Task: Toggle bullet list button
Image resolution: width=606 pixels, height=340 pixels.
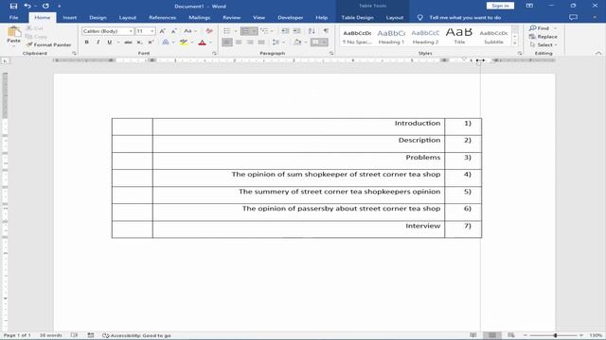Action: click(227, 31)
